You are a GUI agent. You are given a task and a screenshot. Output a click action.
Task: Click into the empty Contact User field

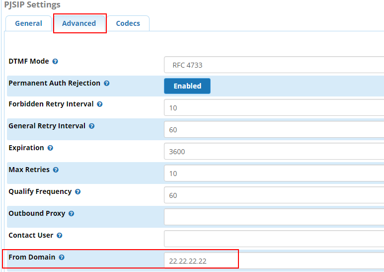273,239
